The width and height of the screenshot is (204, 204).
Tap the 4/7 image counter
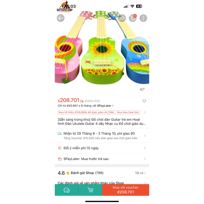click(142, 90)
